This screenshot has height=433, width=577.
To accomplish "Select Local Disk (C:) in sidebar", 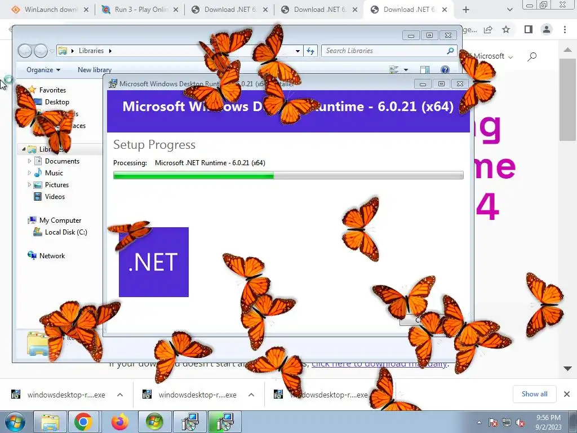I will [x=66, y=232].
